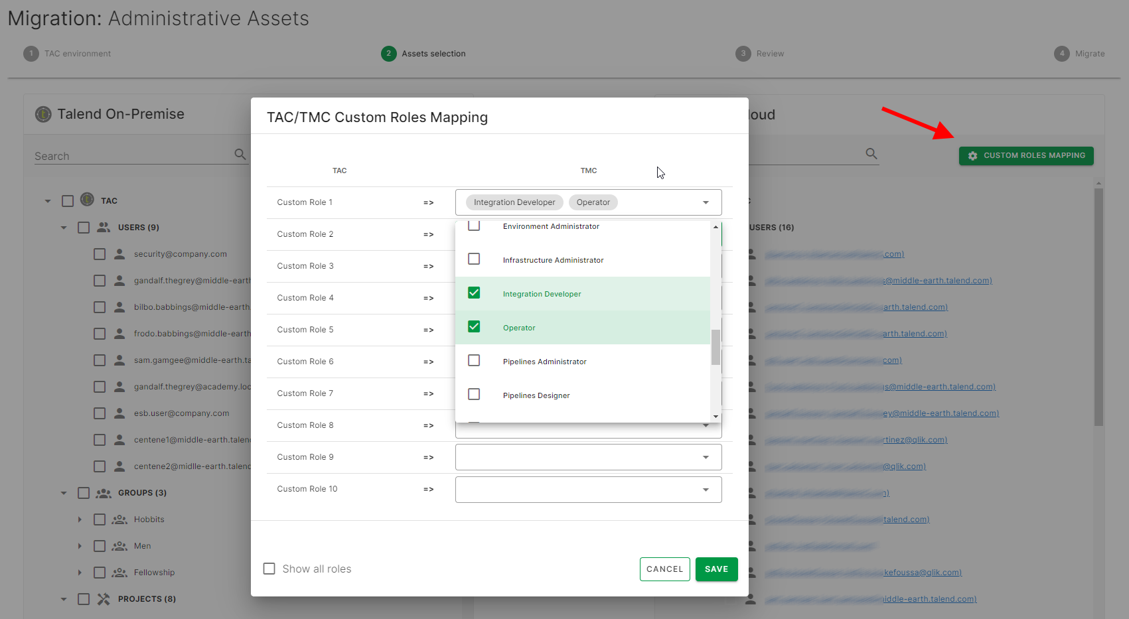
Task: Click the CANCEL button
Action: pyautogui.click(x=664, y=569)
